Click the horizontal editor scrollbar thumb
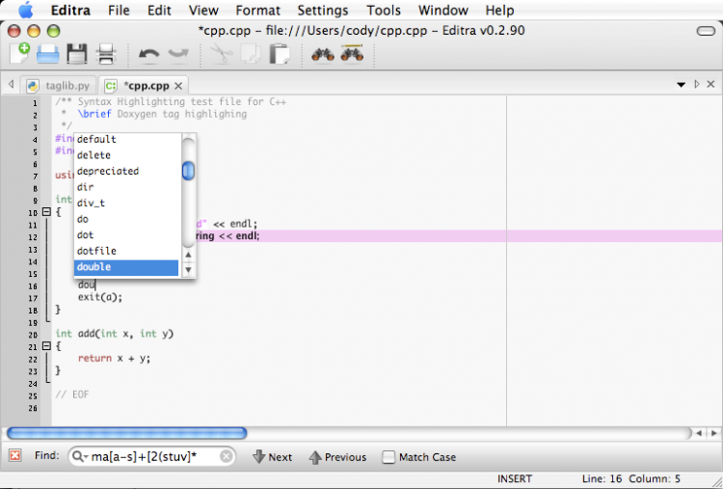 [x=127, y=433]
